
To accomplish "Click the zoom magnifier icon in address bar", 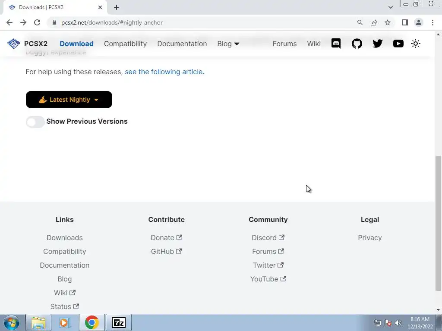I will pyautogui.click(x=360, y=22).
